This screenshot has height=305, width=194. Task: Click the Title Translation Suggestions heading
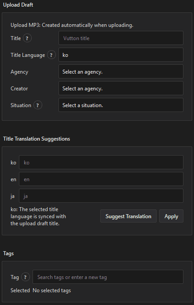[x=37, y=139]
